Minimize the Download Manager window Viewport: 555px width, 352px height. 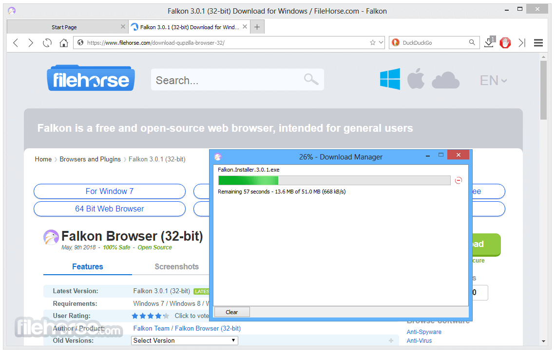point(427,156)
